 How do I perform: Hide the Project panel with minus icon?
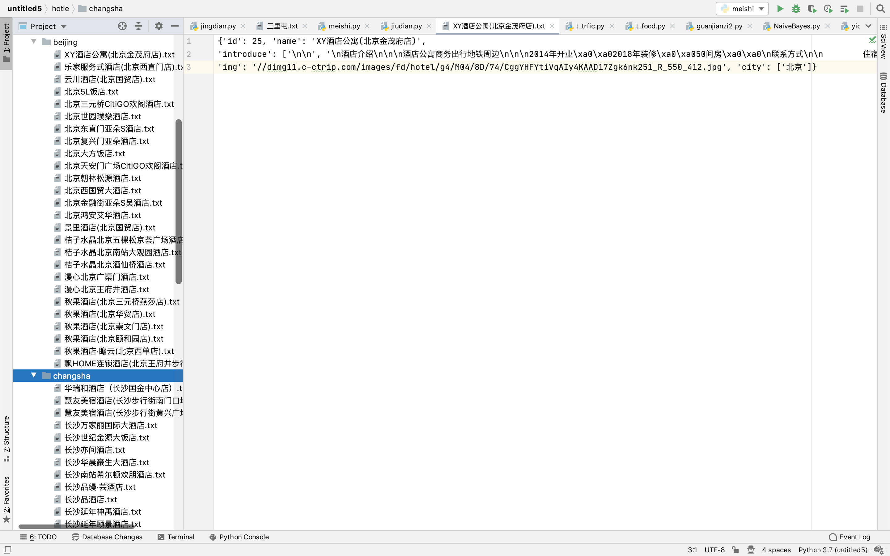point(175,26)
